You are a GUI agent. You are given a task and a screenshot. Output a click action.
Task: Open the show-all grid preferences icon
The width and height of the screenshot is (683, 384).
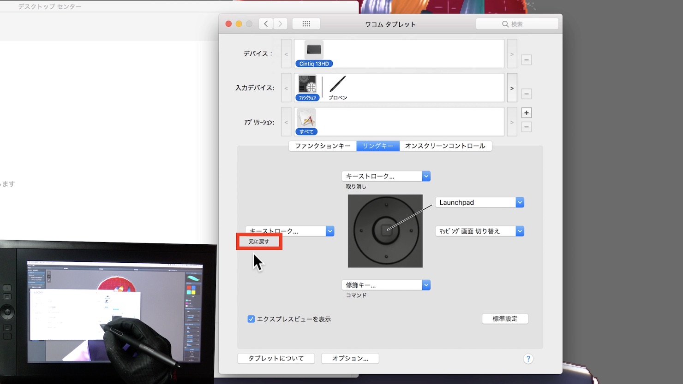pyautogui.click(x=306, y=24)
